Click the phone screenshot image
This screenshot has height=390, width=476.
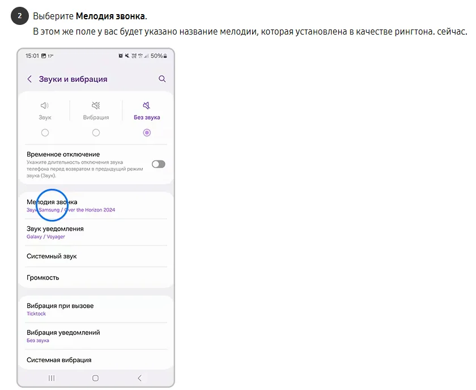(x=96, y=218)
